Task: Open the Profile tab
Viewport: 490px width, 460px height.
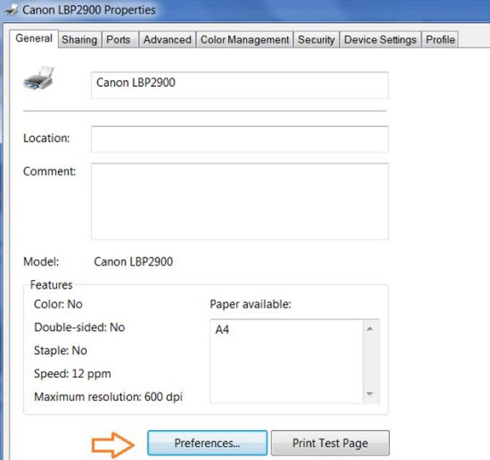Action: click(440, 40)
